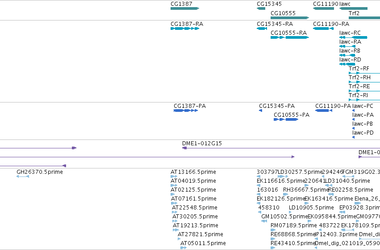Select the lawc-RD transcript
The width and height of the screenshot is (380, 250).
click(347, 64)
